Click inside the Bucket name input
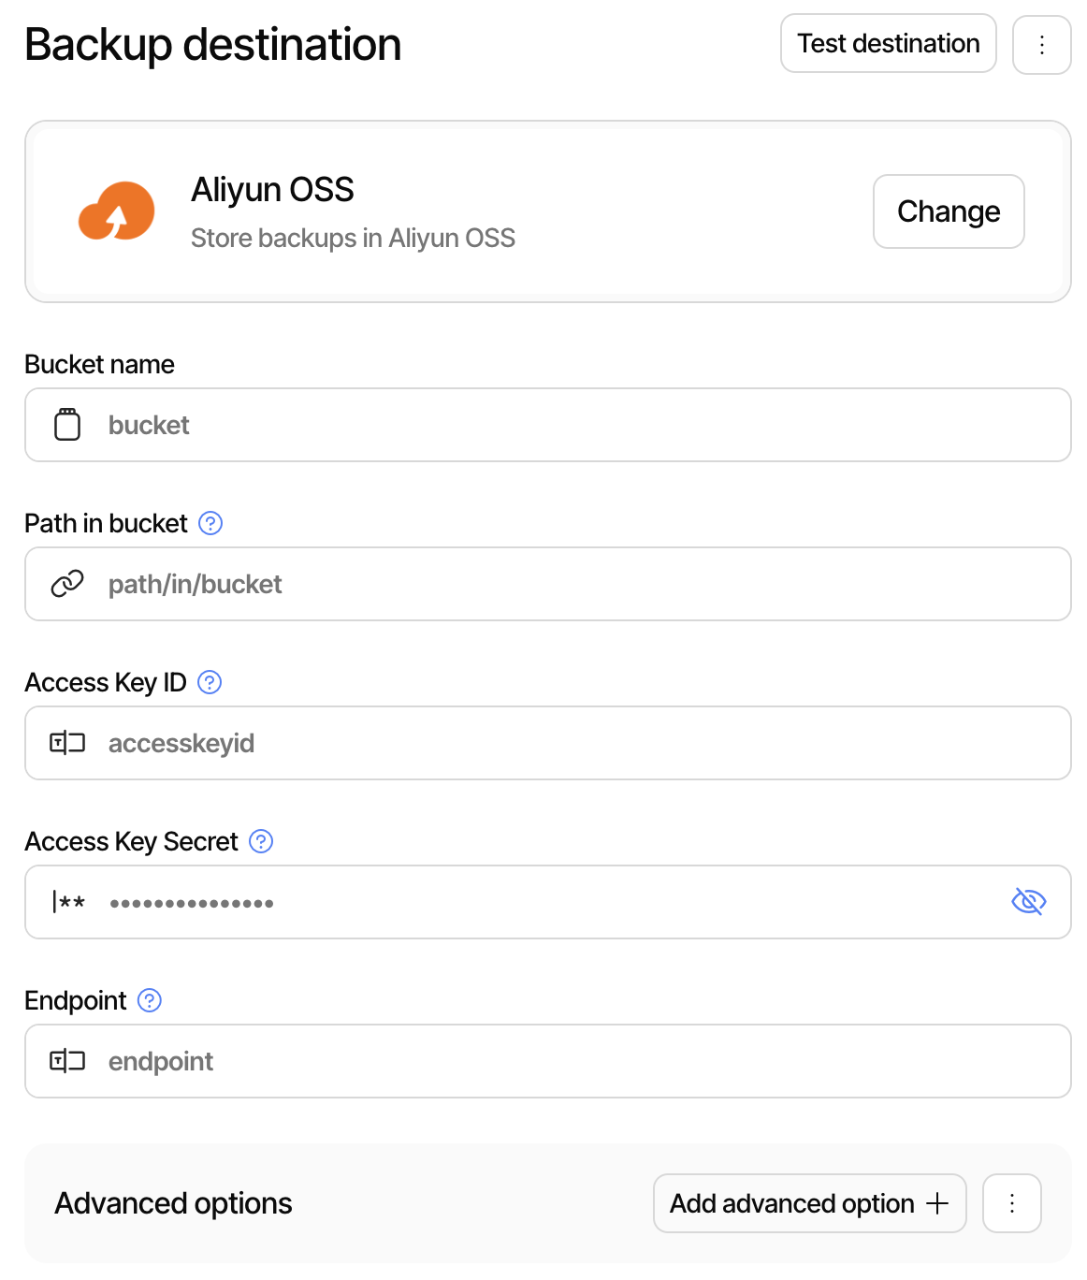Viewport: 1087px width, 1280px height. point(468,424)
